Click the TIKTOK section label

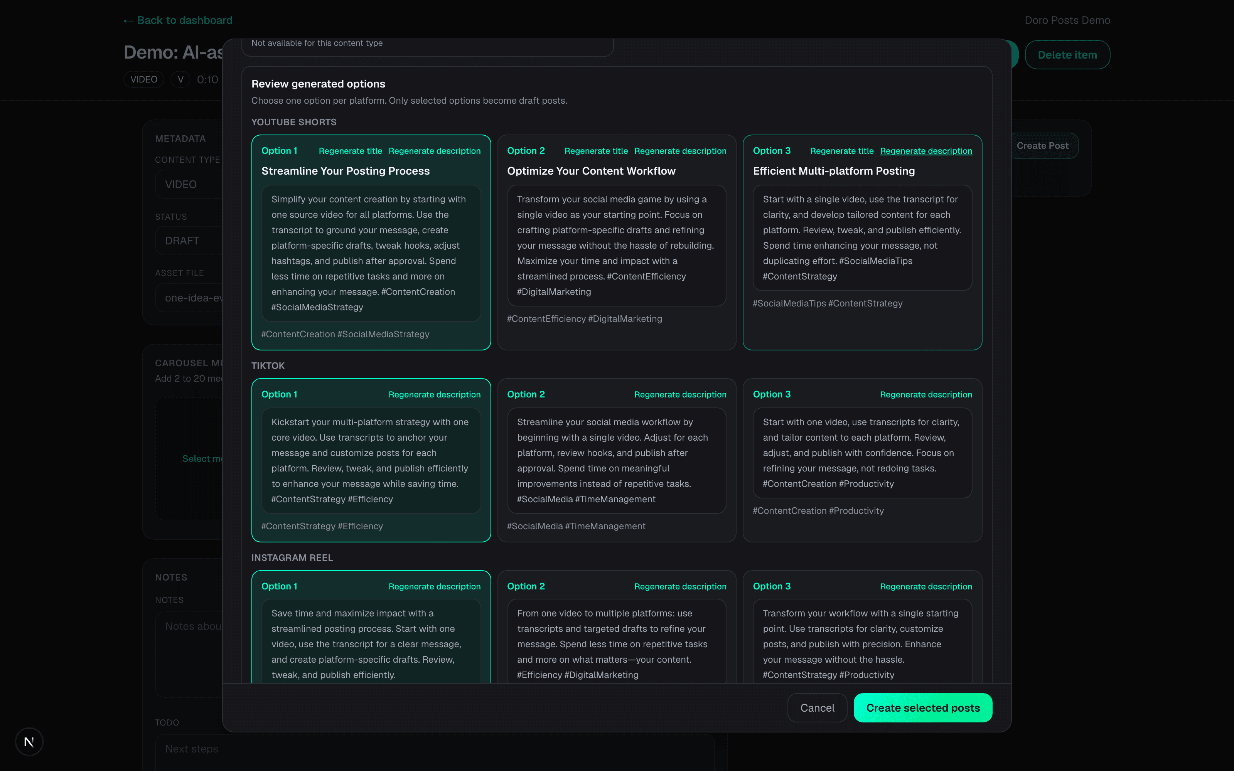tap(268, 366)
